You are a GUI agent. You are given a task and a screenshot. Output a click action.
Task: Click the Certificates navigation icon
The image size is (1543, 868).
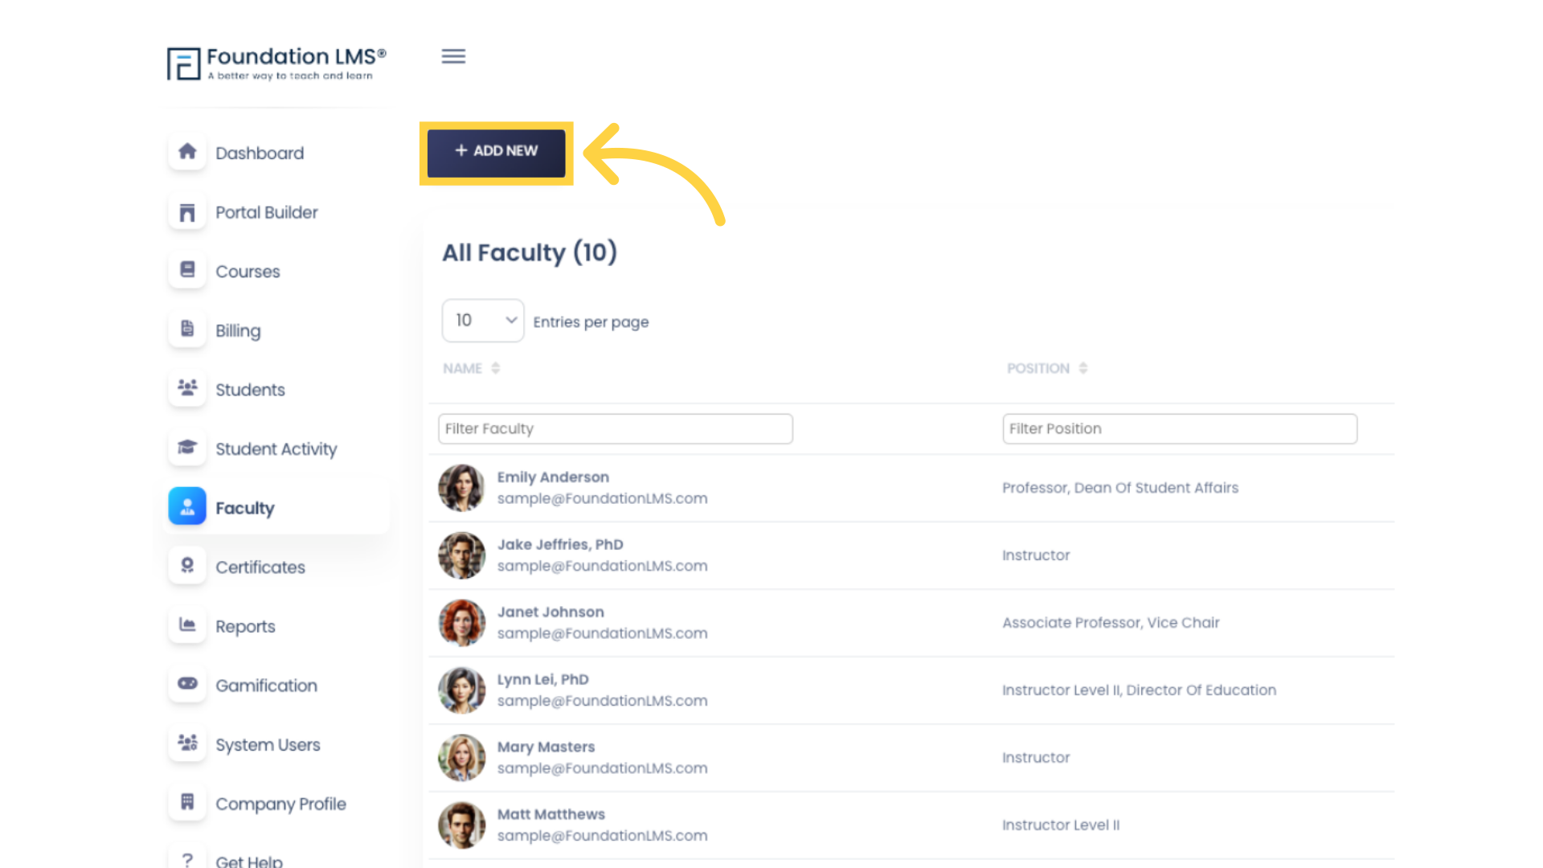(x=187, y=565)
